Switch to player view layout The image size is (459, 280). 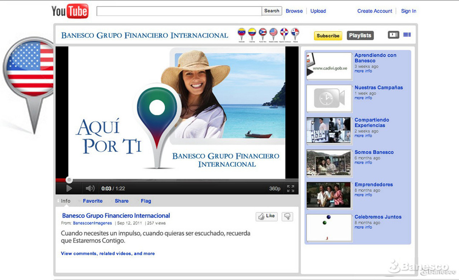point(393,35)
